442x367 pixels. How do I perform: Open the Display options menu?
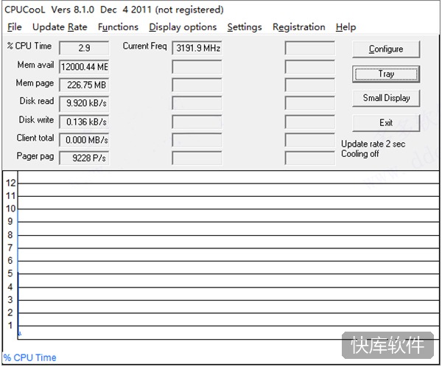coord(183,27)
